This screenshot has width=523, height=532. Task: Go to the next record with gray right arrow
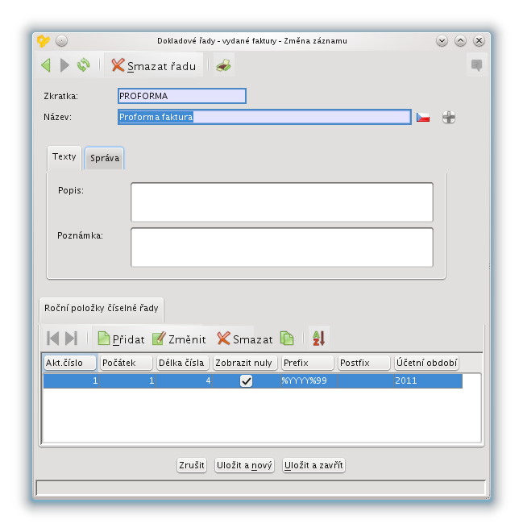64,64
